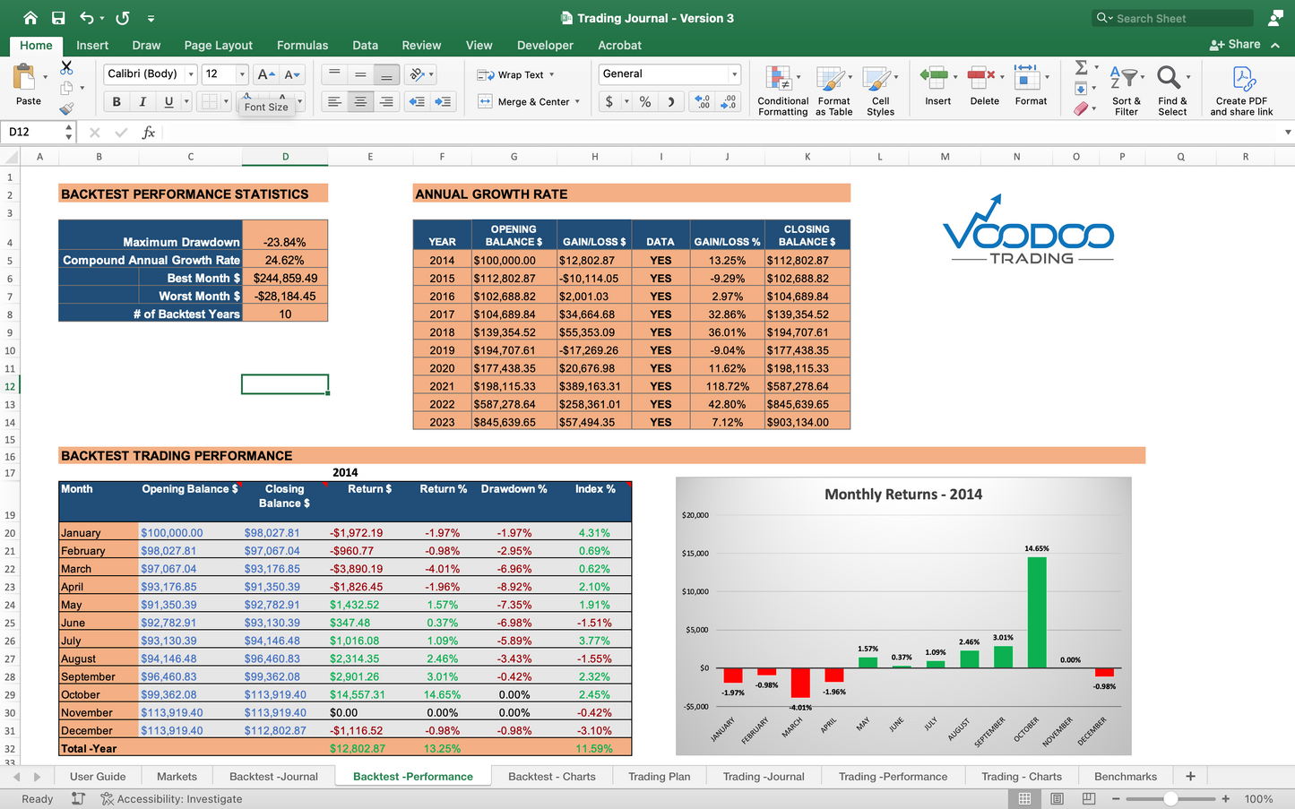Open Merge & Center dropdown arrow
1295x809 pixels.
577,102
